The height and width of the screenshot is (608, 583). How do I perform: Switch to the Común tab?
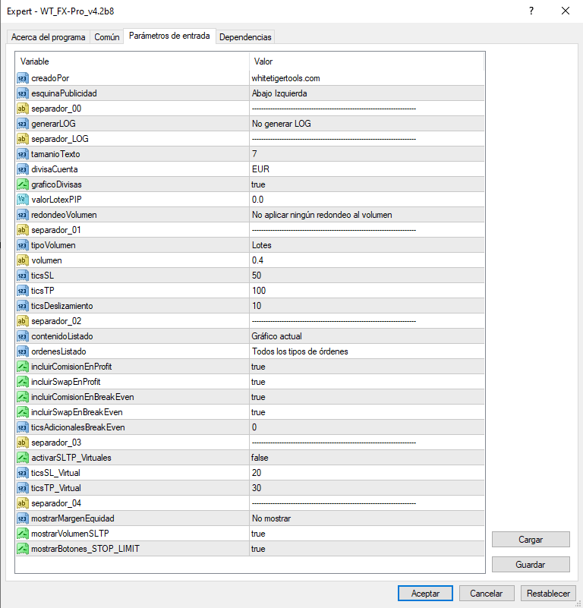107,37
